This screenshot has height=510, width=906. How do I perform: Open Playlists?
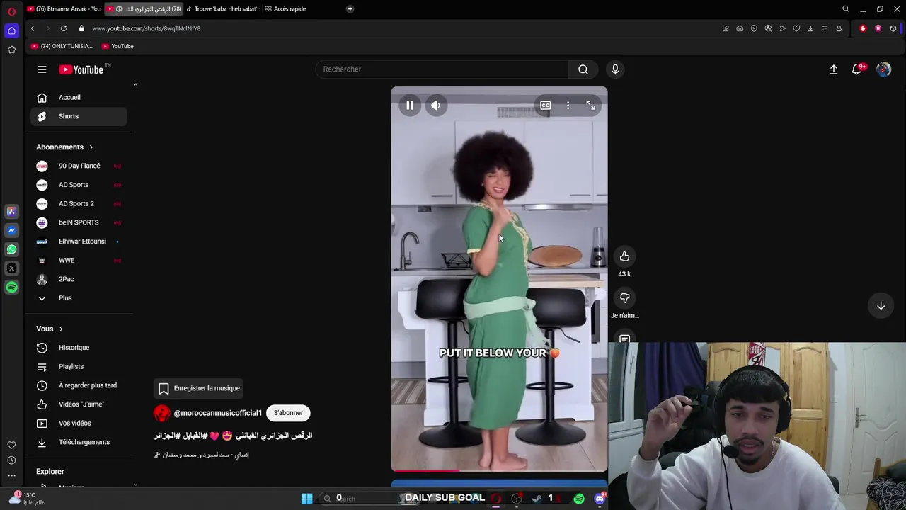(79, 367)
